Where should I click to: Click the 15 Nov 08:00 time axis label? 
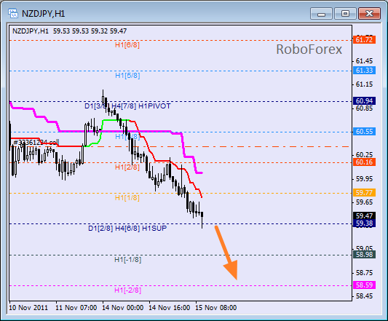point(215,308)
